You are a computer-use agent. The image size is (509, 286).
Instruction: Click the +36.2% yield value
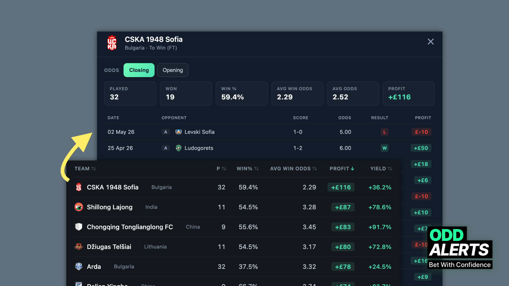pos(380,187)
